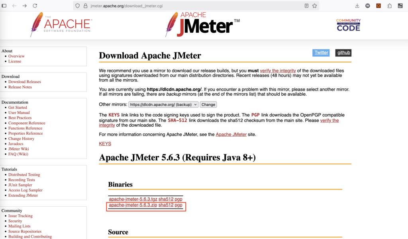Open the Recording Tests tutorial
This screenshot has height=239, width=408.
click(22, 180)
